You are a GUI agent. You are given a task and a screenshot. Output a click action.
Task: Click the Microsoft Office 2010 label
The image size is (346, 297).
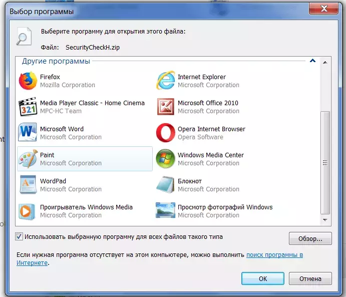[x=208, y=103]
